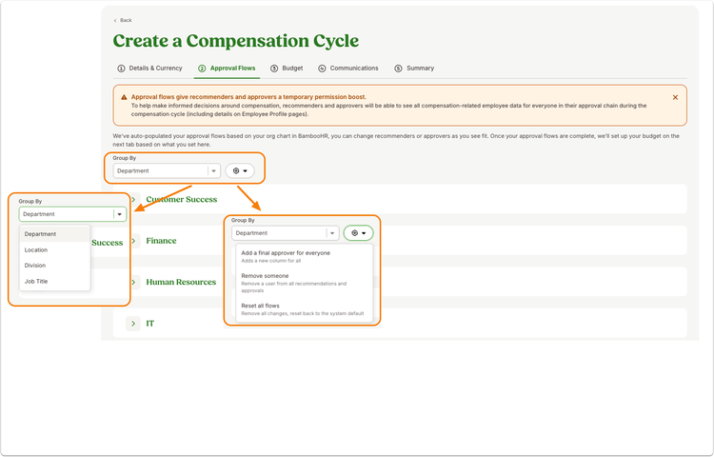Expand the IT department row

point(133,323)
